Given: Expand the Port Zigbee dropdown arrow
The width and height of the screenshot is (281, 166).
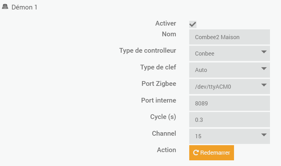Looking at the screenshot, I should (264, 85).
